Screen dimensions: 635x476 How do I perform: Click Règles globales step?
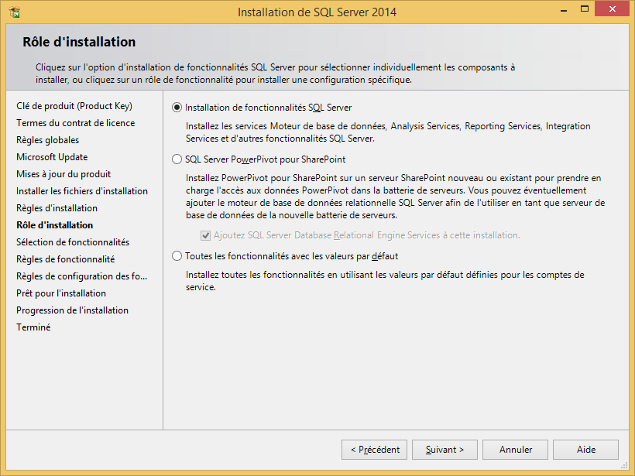pyautogui.click(x=47, y=140)
